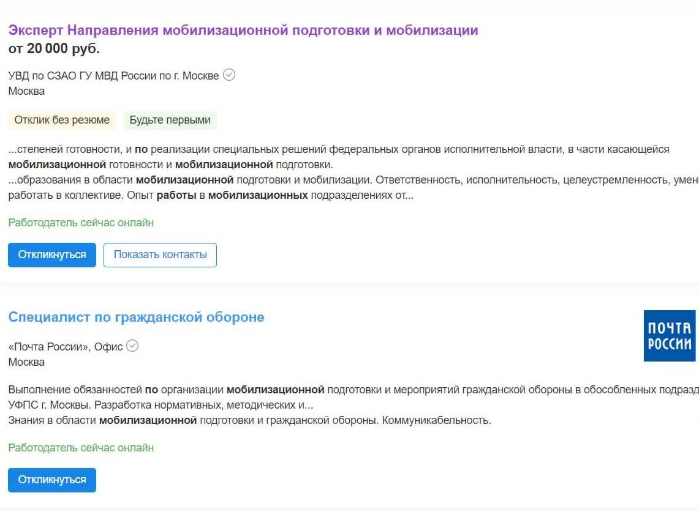Open the «Почта России», Офис employer page
Viewport: 699px width, 512px height.
pyautogui.click(x=66, y=347)
